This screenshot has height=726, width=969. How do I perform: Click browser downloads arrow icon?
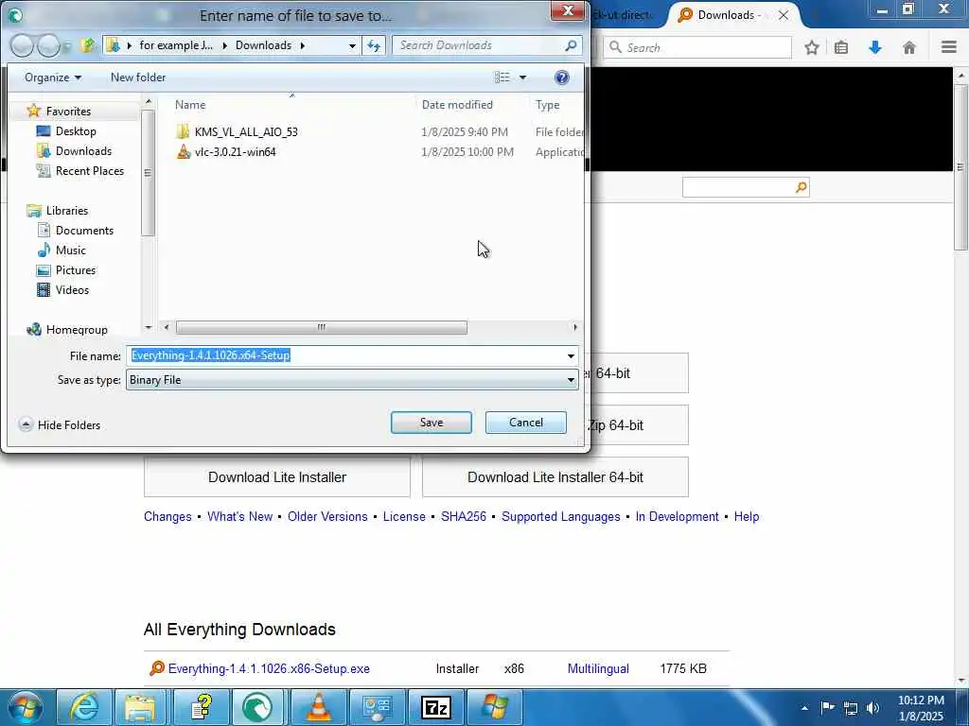[x=875, y=47]
